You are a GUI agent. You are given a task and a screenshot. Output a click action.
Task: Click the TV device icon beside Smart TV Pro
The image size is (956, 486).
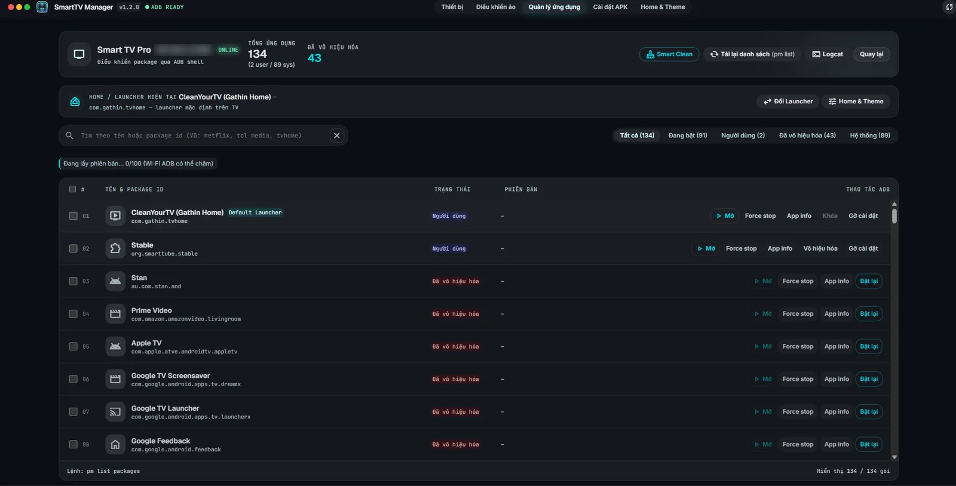79,54
